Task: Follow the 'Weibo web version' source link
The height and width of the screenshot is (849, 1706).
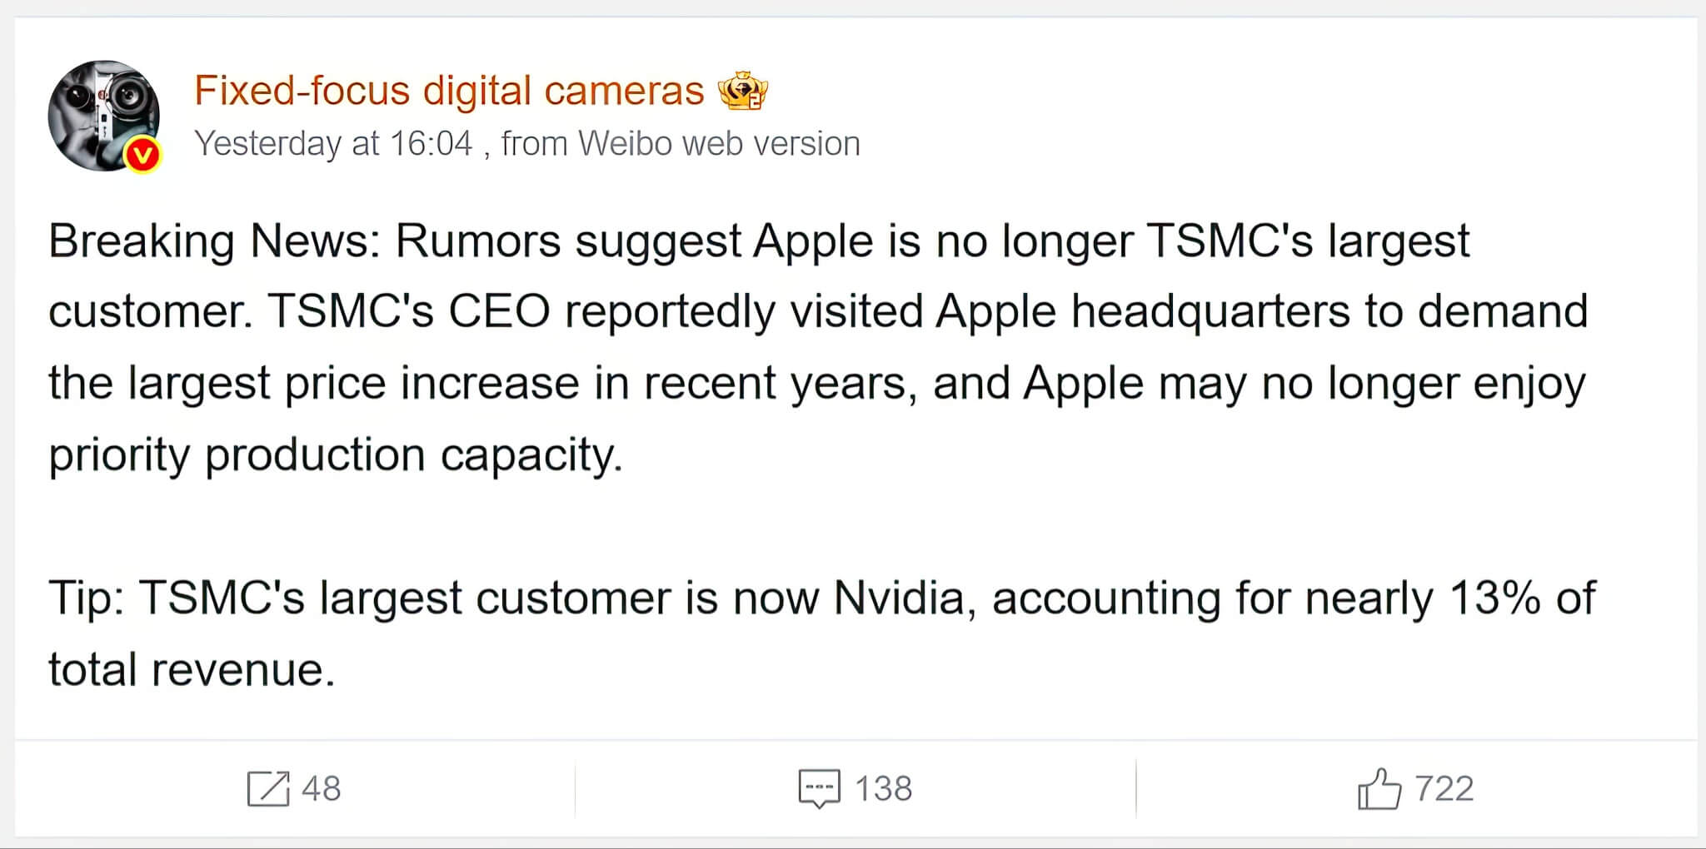Action: [x=719, y=144]
